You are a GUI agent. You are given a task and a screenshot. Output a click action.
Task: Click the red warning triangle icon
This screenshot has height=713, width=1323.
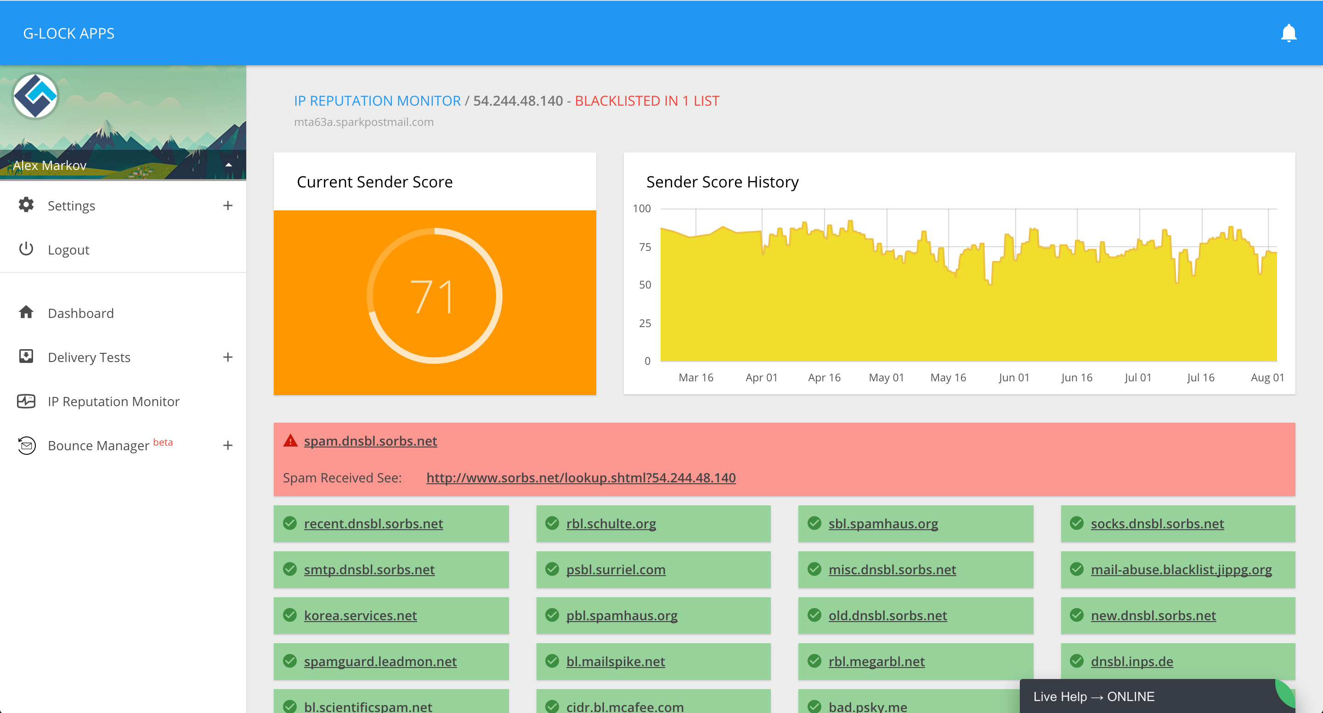coord(290,441)
